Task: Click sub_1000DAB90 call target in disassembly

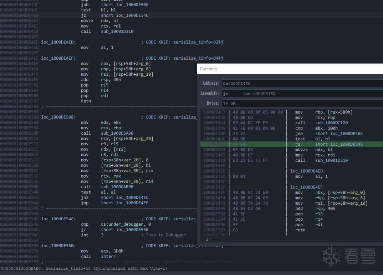Action: point(117,187)
